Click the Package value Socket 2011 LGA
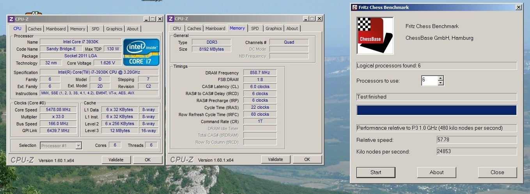Viewport: 530px width, 194px height. pyautogui.click(x=81, y=56)
